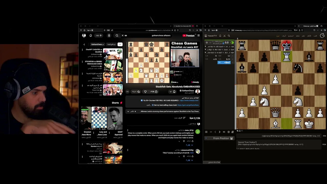Screen dimensions: 327x184
Task: Open the 'From Position' variant dropdown
Action: click(x=219, y=138)
